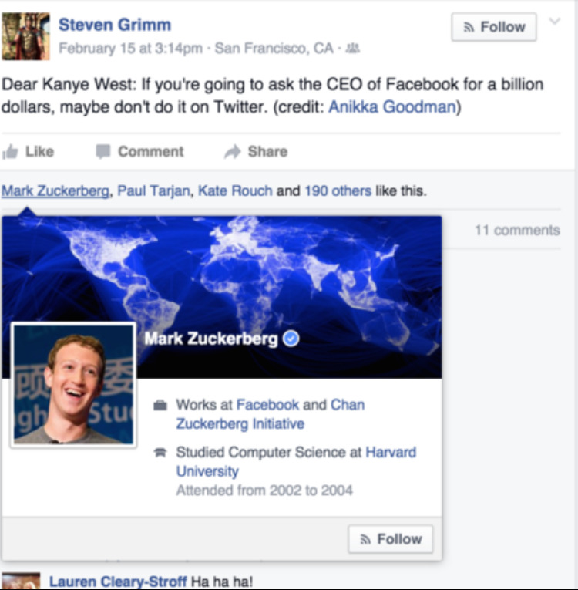View the 11 comments
This screenshot has width=578, height=590.
(x=516, y=230)
